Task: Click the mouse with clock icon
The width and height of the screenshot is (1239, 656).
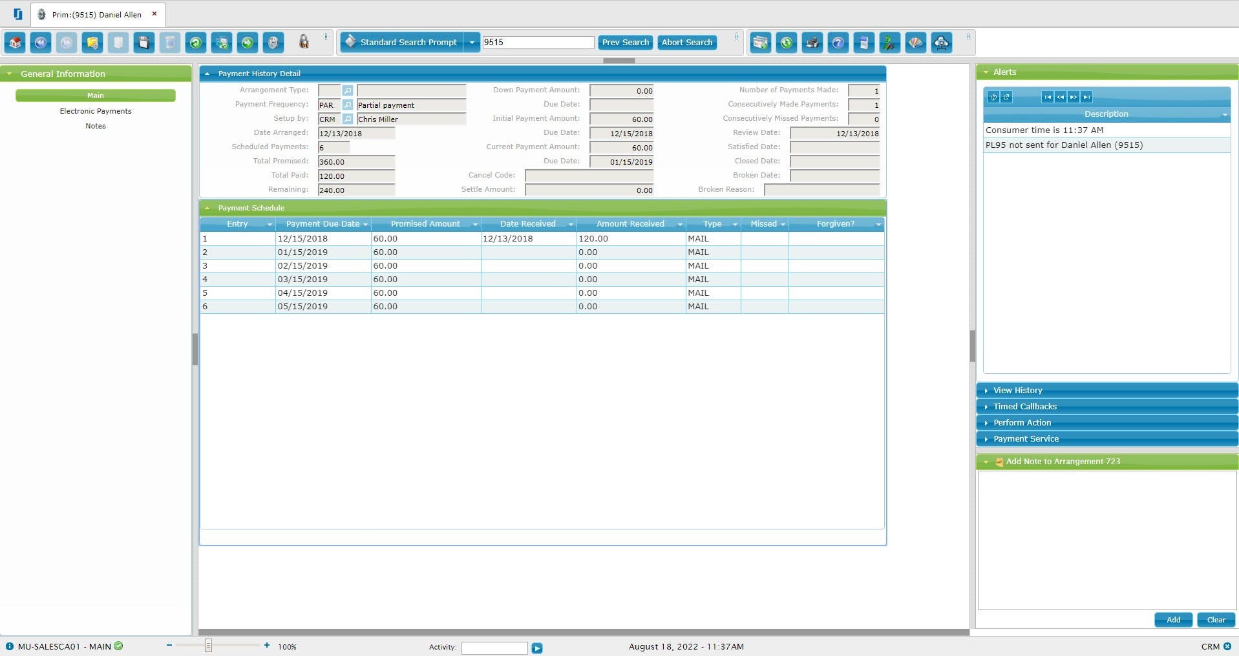Action: click(x=273, y=43)
